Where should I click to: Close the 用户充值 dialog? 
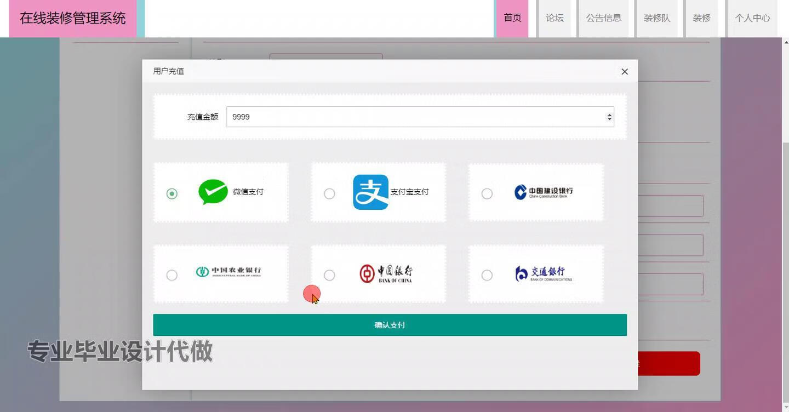[625, 72]
